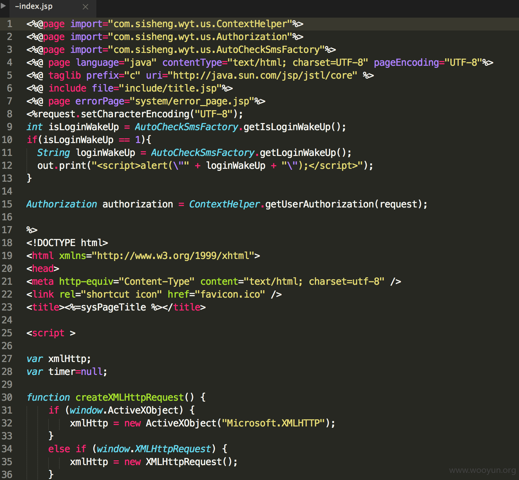
Task: Click "int" keyword on line 9
Action: coord(35,127)
